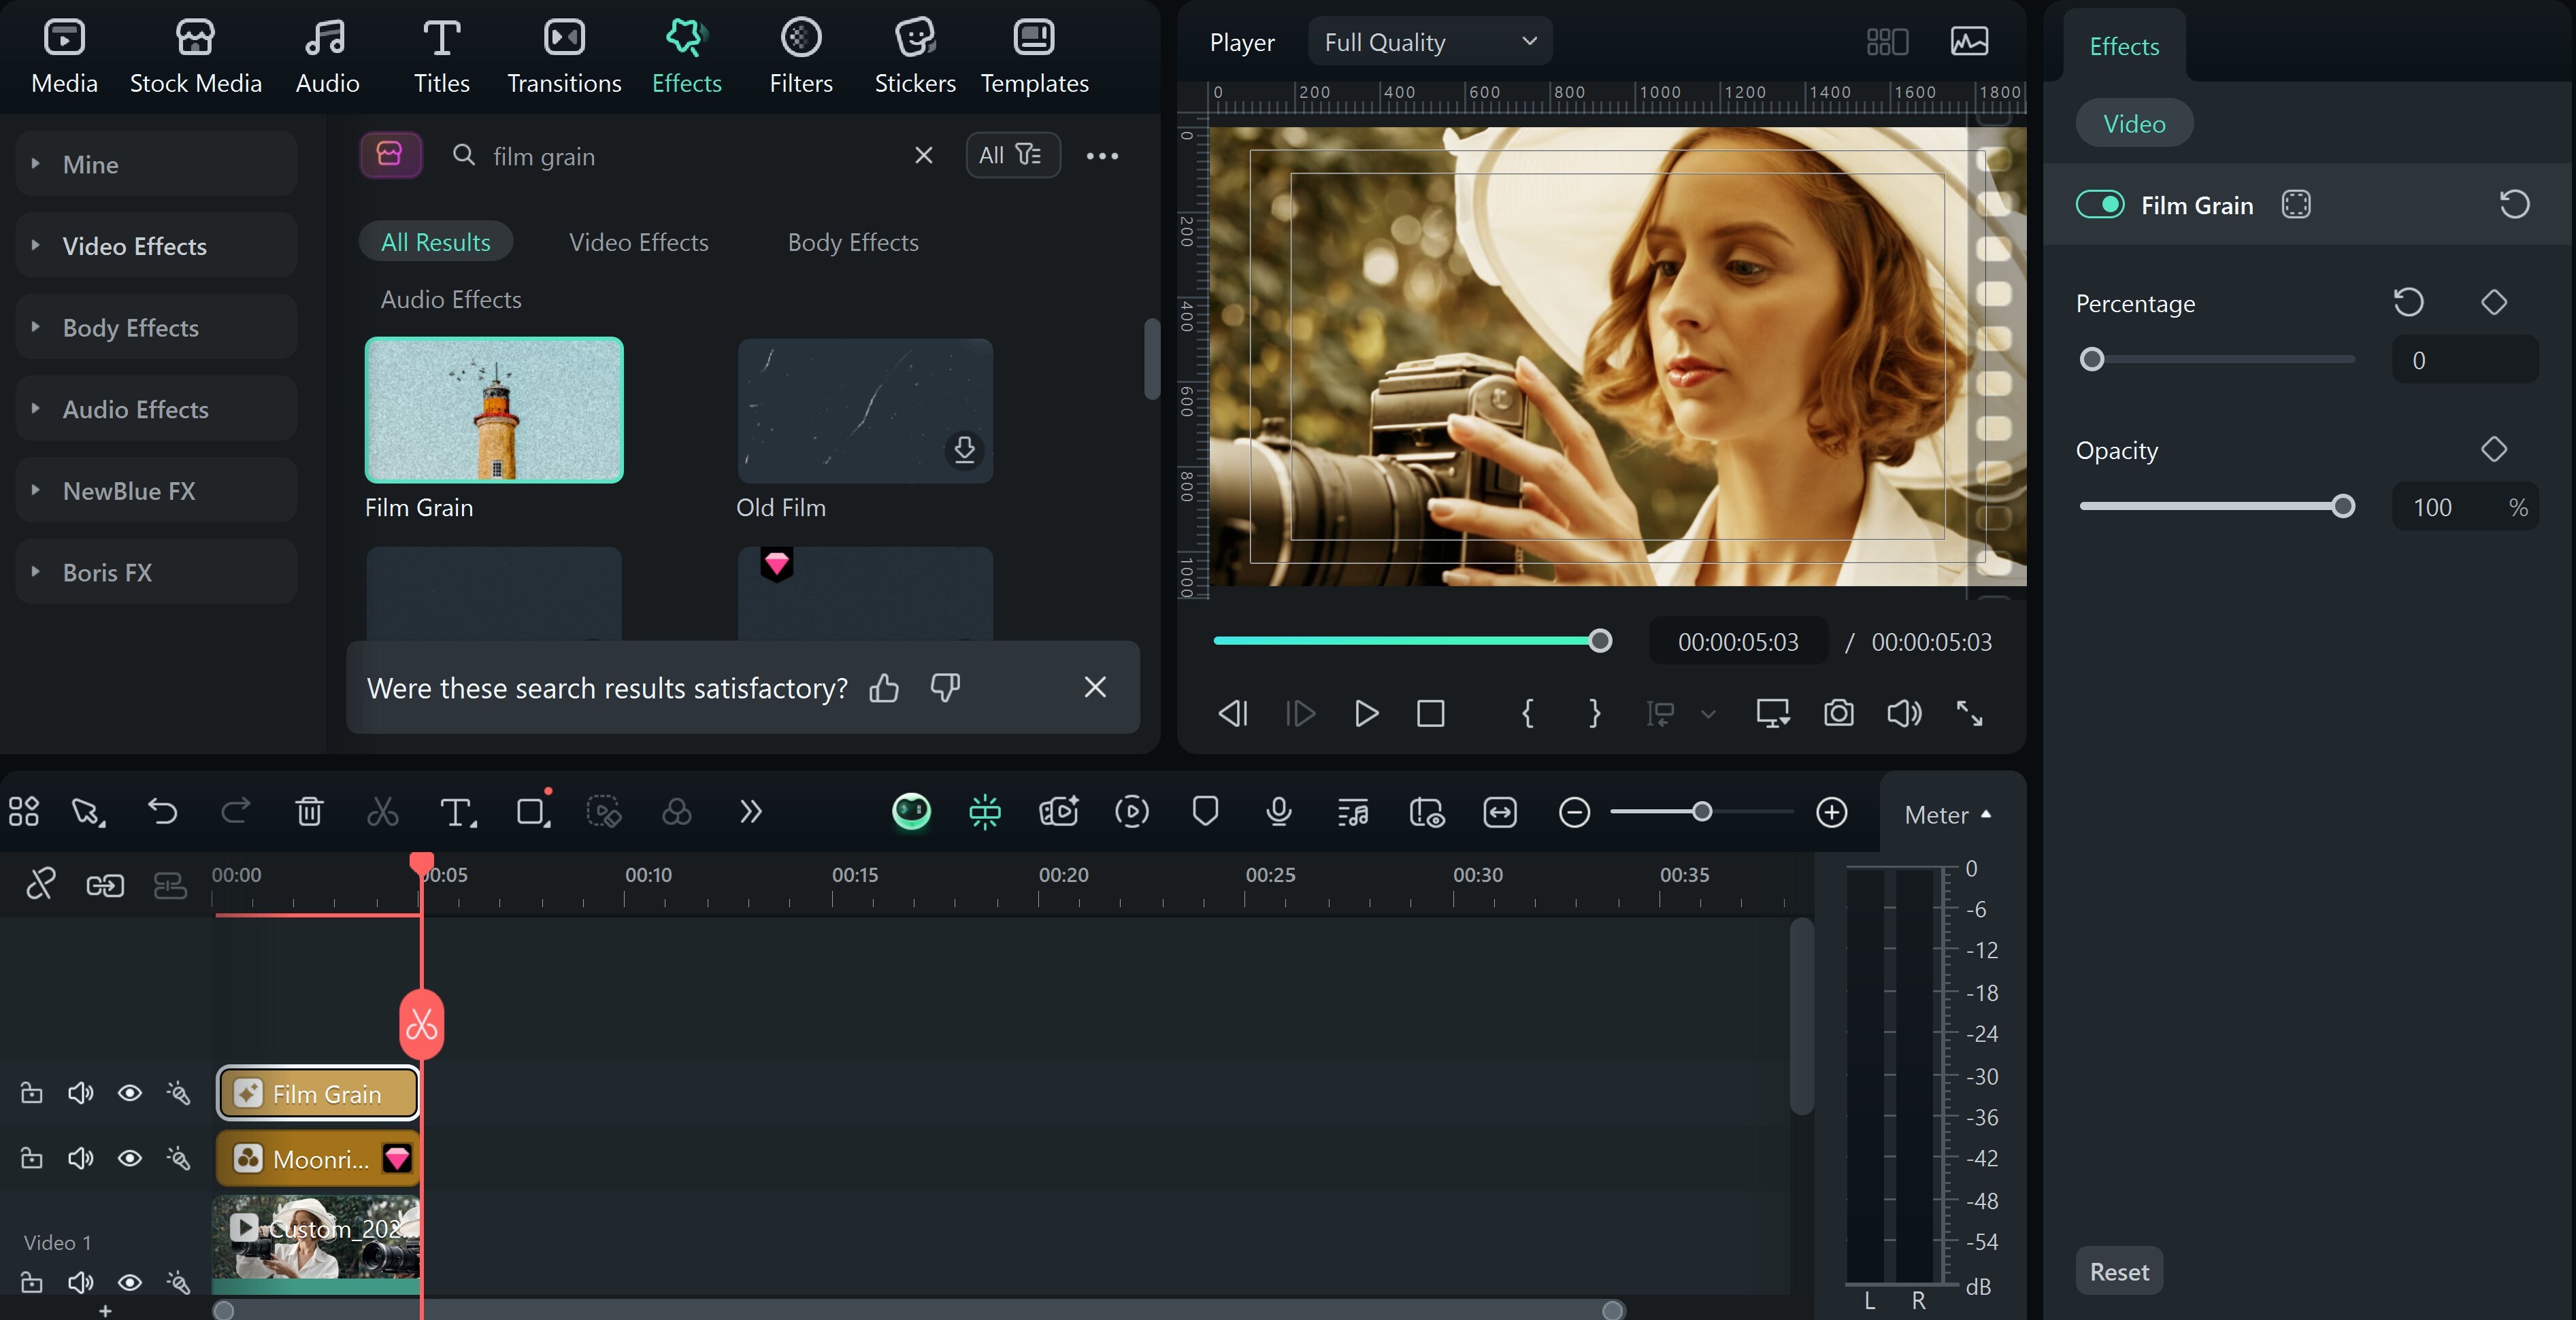Show more timeline tools
The width and height of the screenshot is (2576, 1320).
pos(751,811)
